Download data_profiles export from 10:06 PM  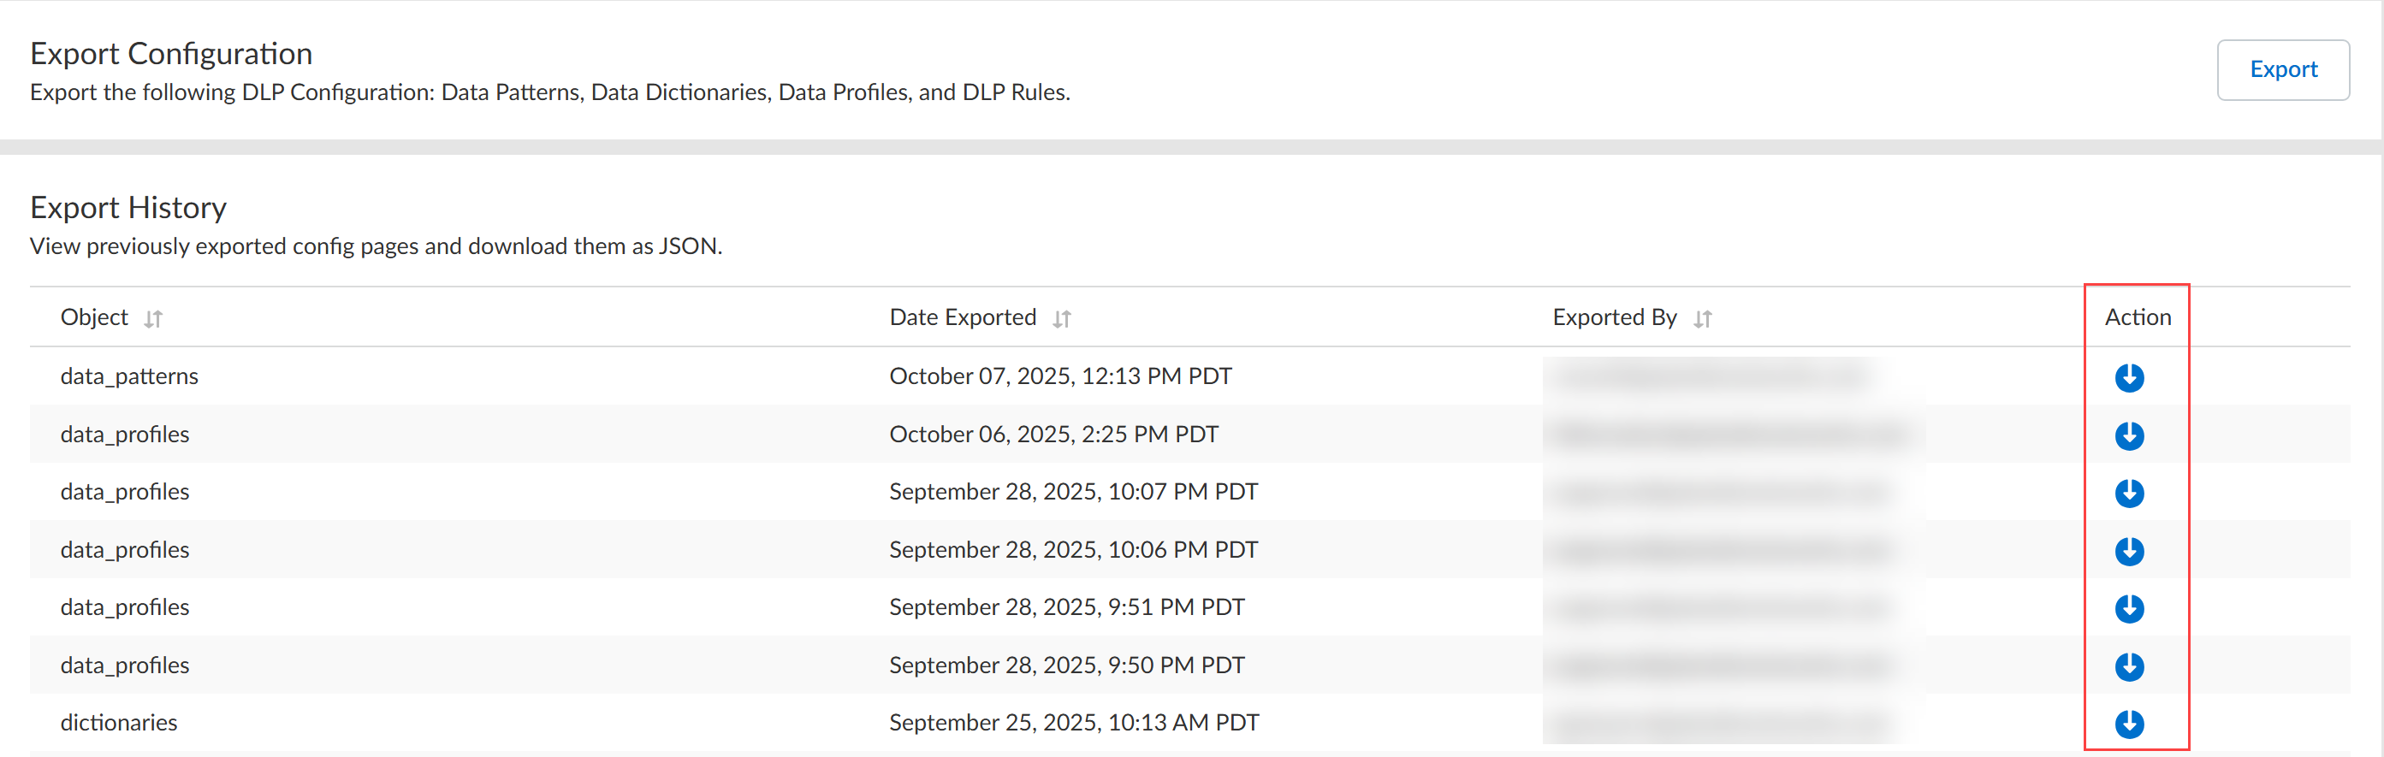[2129, 552]
